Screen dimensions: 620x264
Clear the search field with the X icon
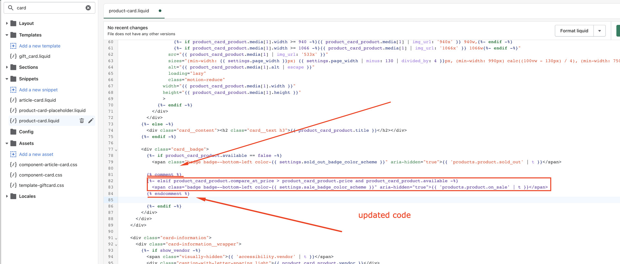pos(88,8)
